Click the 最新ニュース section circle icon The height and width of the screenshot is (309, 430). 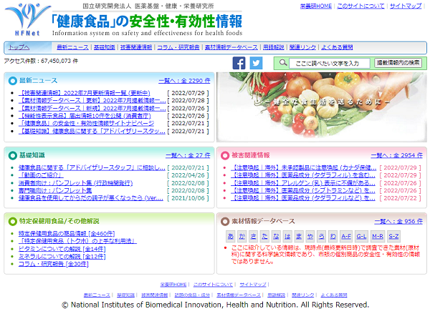(x=13, y=81)
